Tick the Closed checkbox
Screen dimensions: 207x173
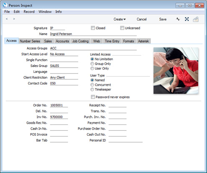(93, 28)
